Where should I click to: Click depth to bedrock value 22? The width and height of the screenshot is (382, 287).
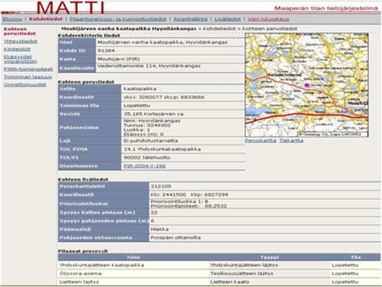pos(154,213)
